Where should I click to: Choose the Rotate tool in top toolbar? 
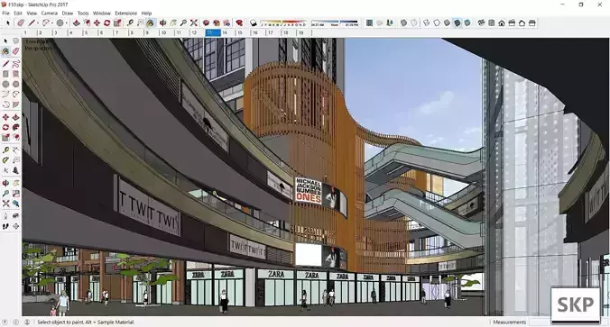107,23
